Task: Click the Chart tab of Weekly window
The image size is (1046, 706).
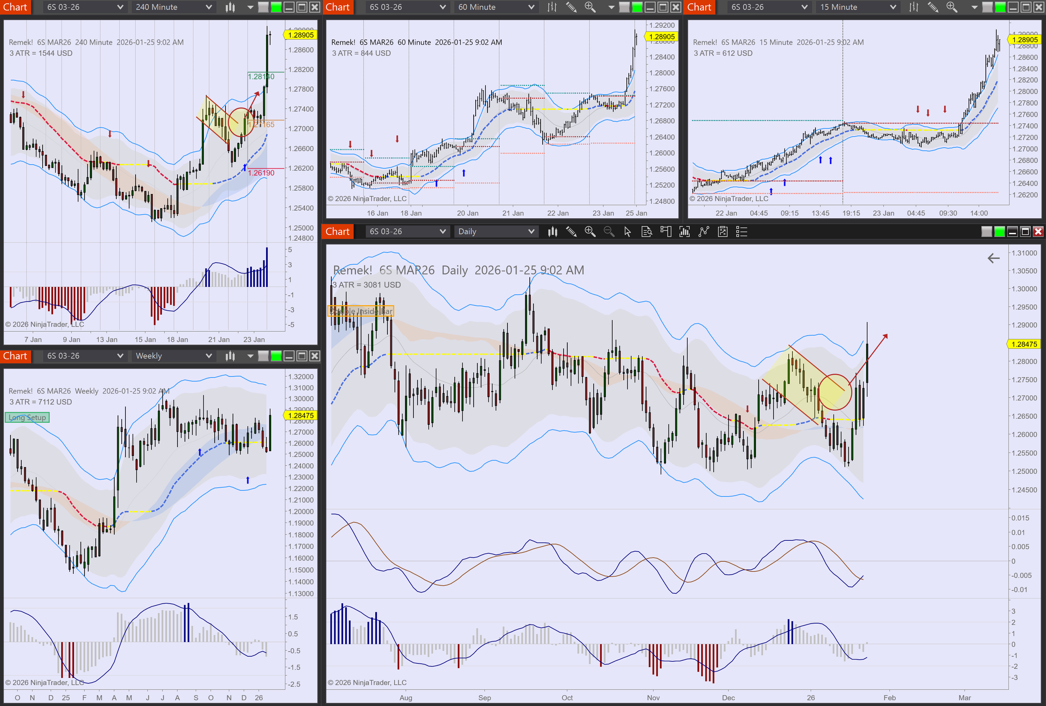Action: point(15,356)
